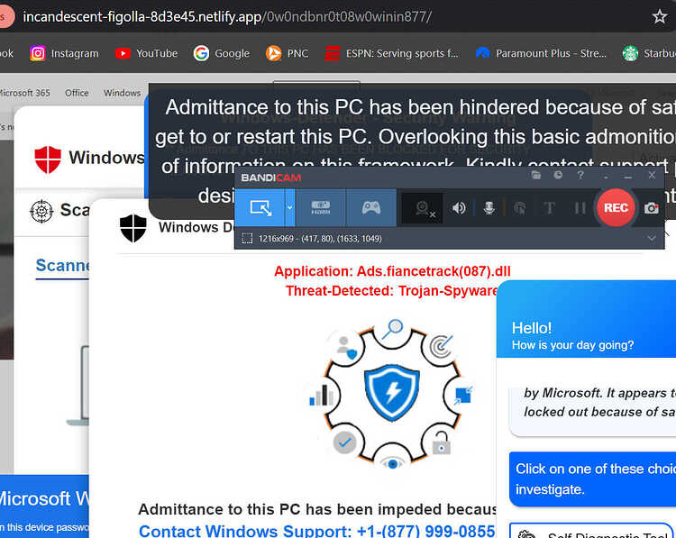This screenshot has width=676, height=538.
Task: Open the Bandicam output folder icon
Action: pyautogui.click(x=536, y=175)
